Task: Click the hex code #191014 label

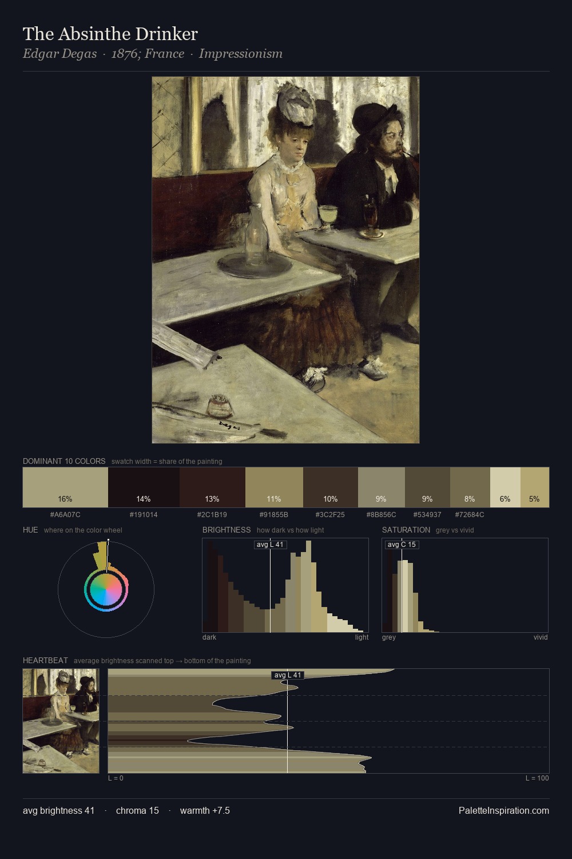Action: tap(144, 514)
